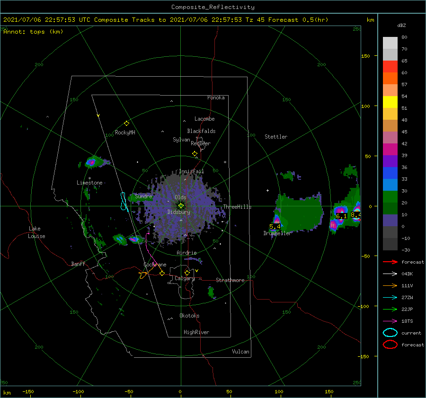This screenshot has width=426, height=398.
Task: Click the orange 60 dBZ swatch
Action: (x=390, y=78)
